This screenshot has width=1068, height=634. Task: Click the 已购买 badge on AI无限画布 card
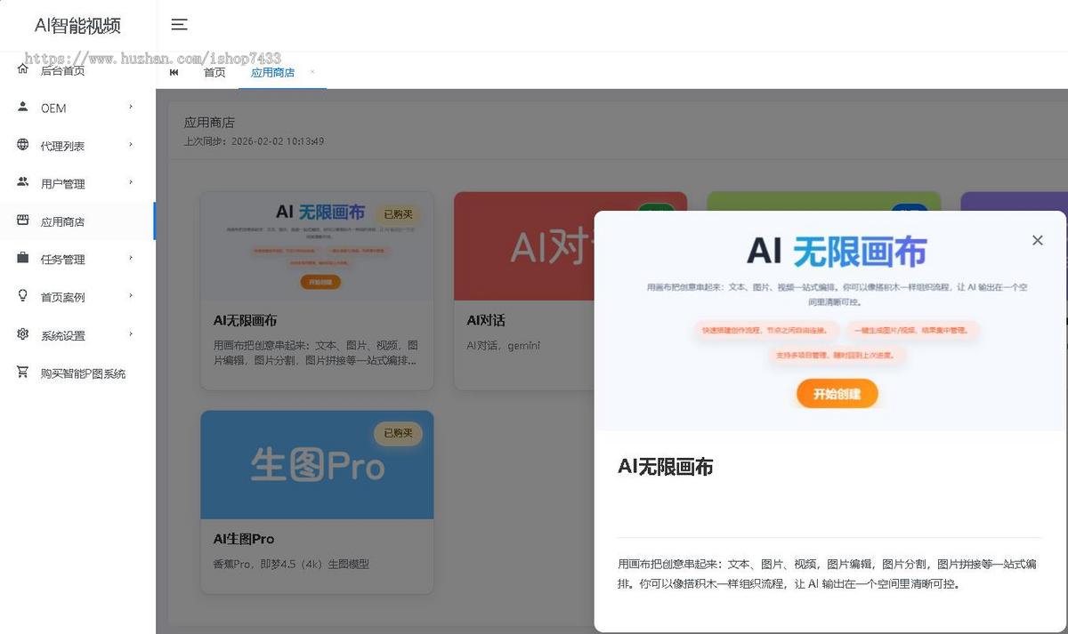click(x=398, y=214)
